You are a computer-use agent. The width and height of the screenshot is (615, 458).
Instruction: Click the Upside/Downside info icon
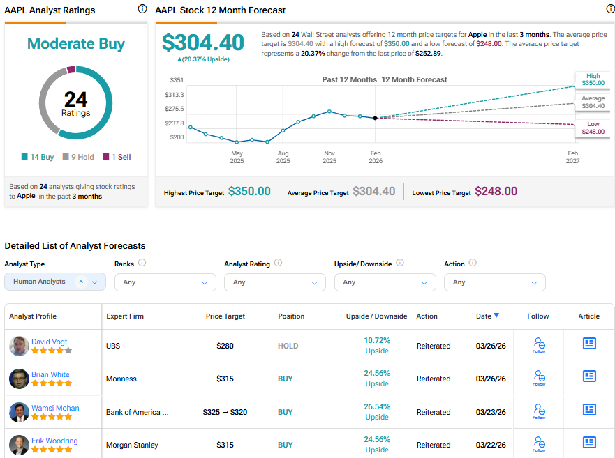pyautogui.click(x=400, y=263)
